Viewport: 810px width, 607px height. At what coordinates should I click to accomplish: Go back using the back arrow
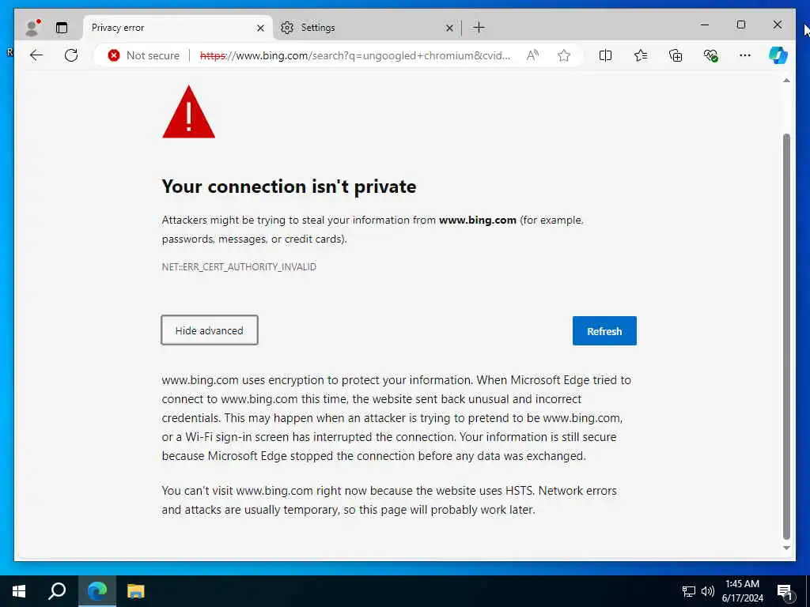36,55
